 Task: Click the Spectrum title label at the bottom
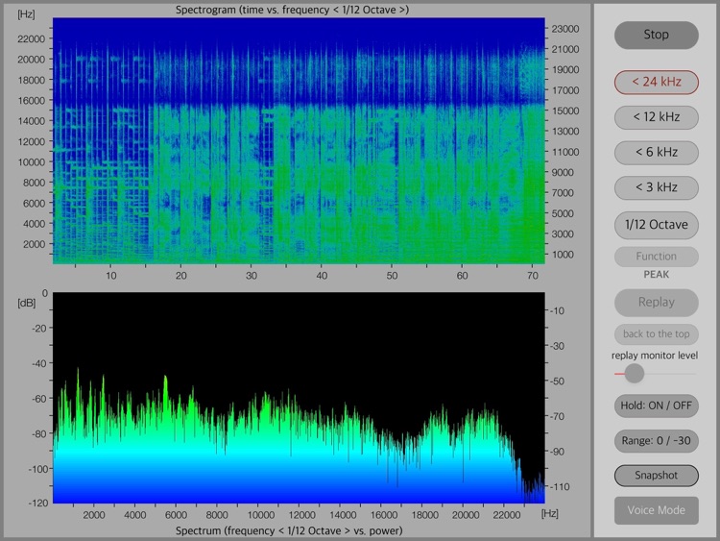coord(289,530)
